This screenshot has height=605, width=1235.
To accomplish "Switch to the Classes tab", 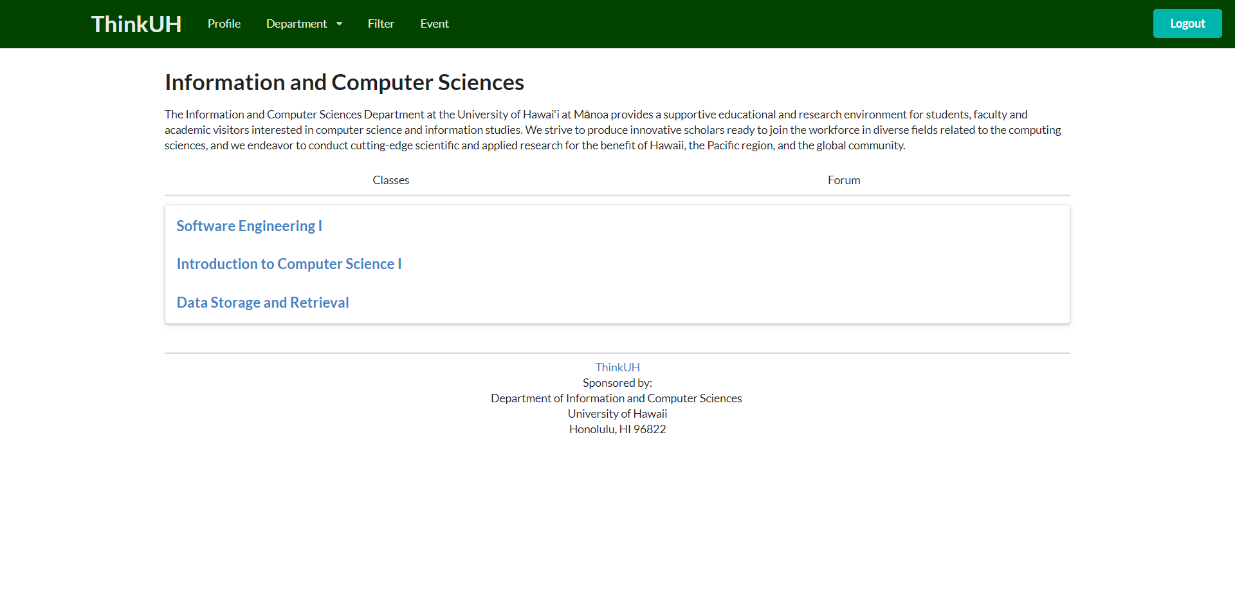I will pos(390,180).
